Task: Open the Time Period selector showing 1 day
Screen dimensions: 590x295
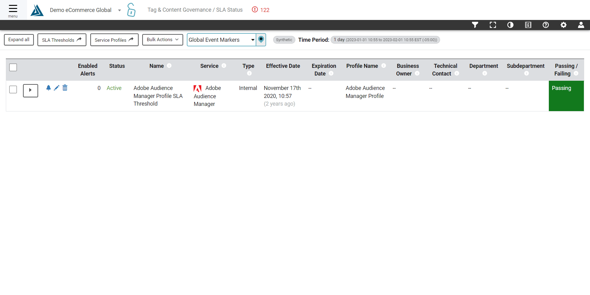Action: click(x=385, y=40)
